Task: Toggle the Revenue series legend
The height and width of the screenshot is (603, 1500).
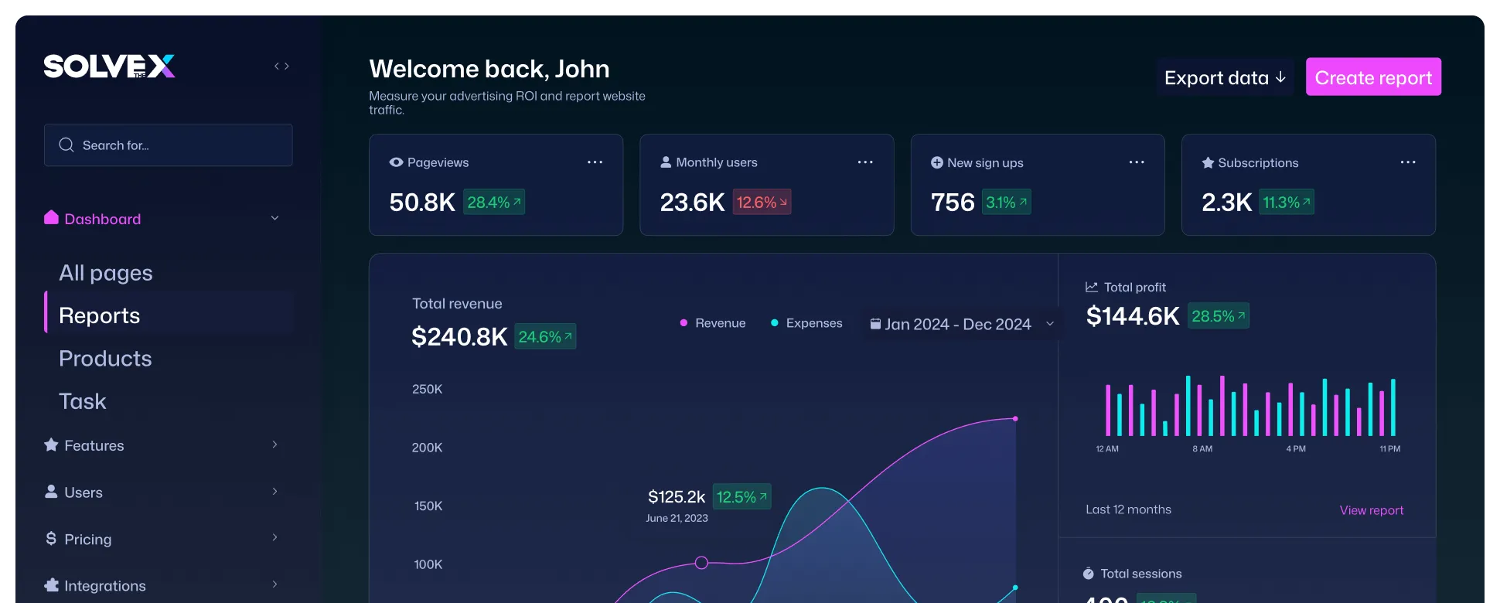Action: click(712, 323)
